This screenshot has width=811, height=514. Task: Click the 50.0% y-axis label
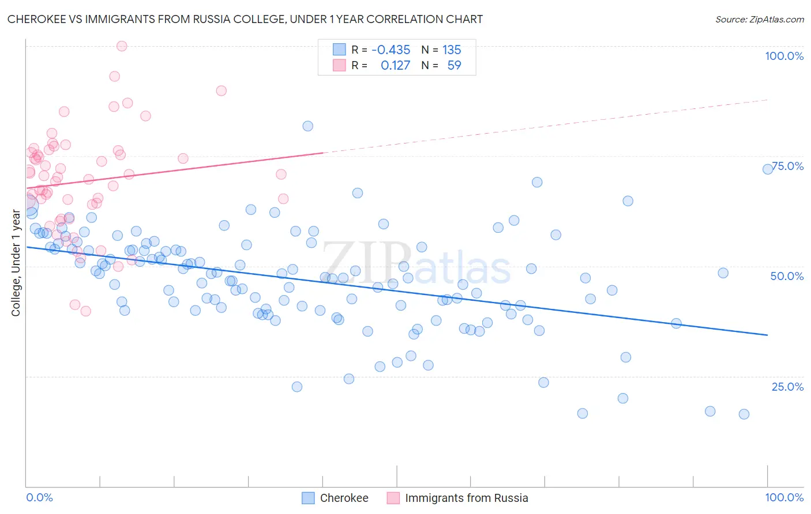click(x=787, y=276)
